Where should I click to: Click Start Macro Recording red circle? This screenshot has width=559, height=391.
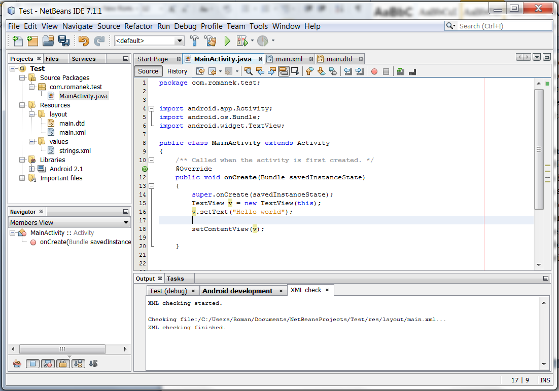point(374,71)
